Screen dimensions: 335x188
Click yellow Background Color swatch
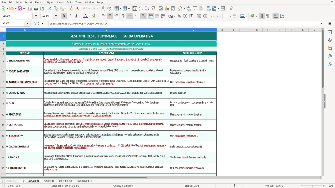tap(94, 16)
